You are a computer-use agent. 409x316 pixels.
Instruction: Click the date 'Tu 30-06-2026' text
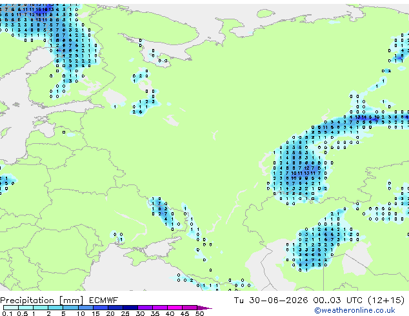point(271,301)
